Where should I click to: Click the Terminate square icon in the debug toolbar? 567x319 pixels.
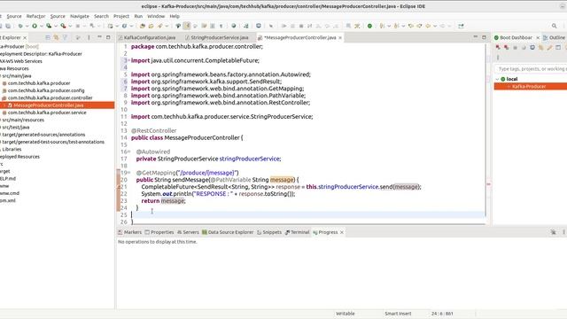click(301, 26)
